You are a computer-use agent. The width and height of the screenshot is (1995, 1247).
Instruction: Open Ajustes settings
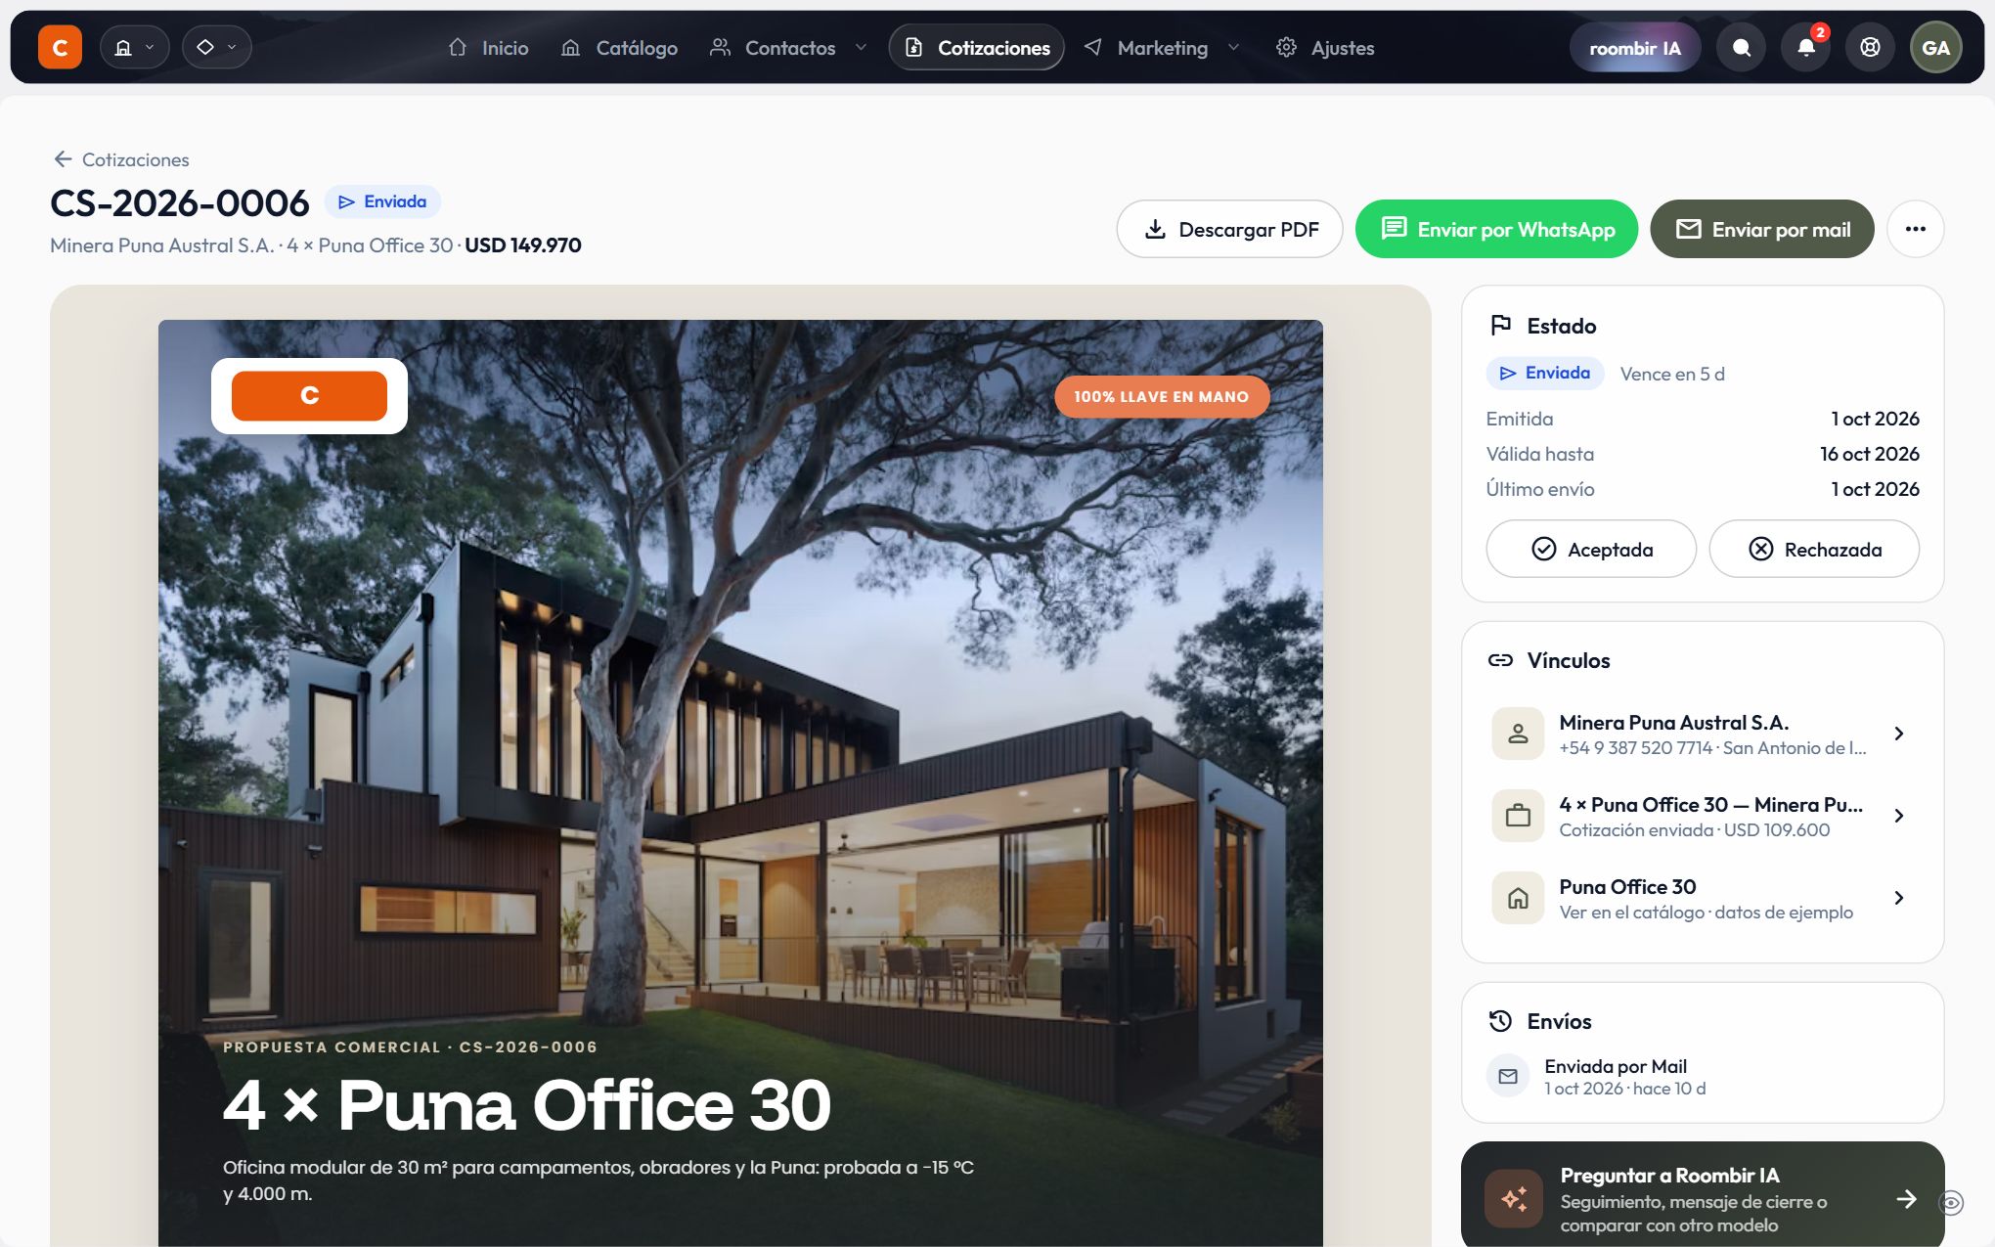[1325, 47]
